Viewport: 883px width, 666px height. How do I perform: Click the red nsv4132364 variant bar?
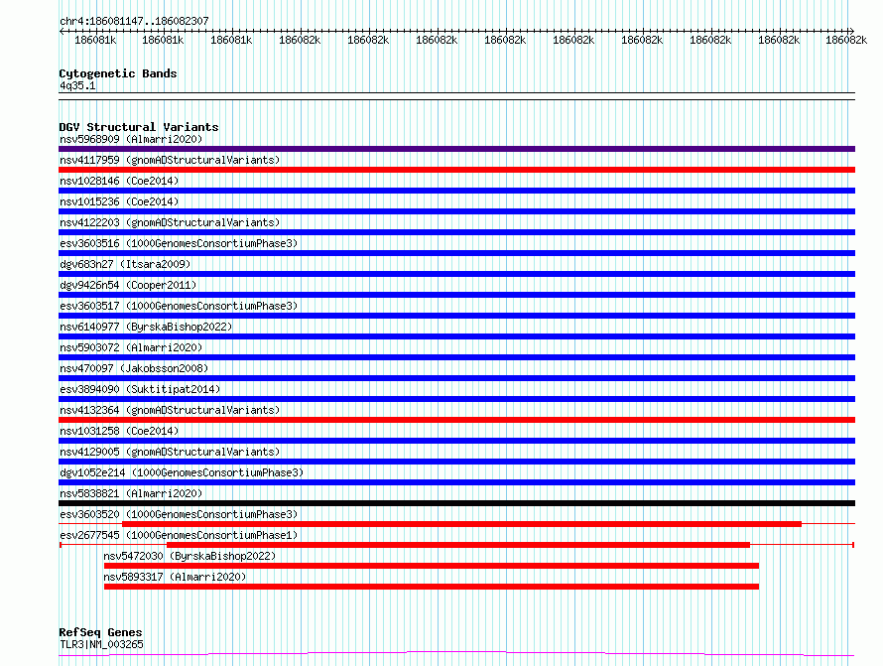456,420
